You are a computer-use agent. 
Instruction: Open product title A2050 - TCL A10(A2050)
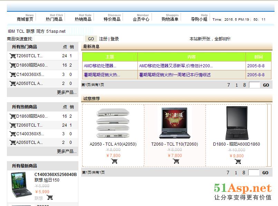113,144
